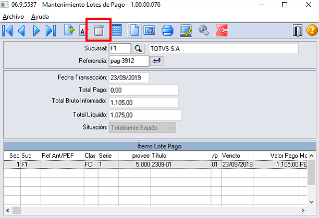Maximize the Mantenimiento Lotes de Pago window
Image resolution: width=319 pixels, height=218 pixels.
[285, 5]
